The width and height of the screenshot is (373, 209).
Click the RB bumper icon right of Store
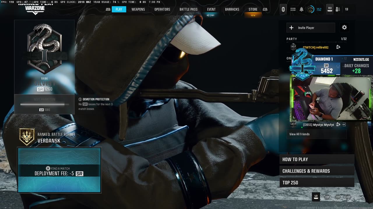(x=265, y=9)
